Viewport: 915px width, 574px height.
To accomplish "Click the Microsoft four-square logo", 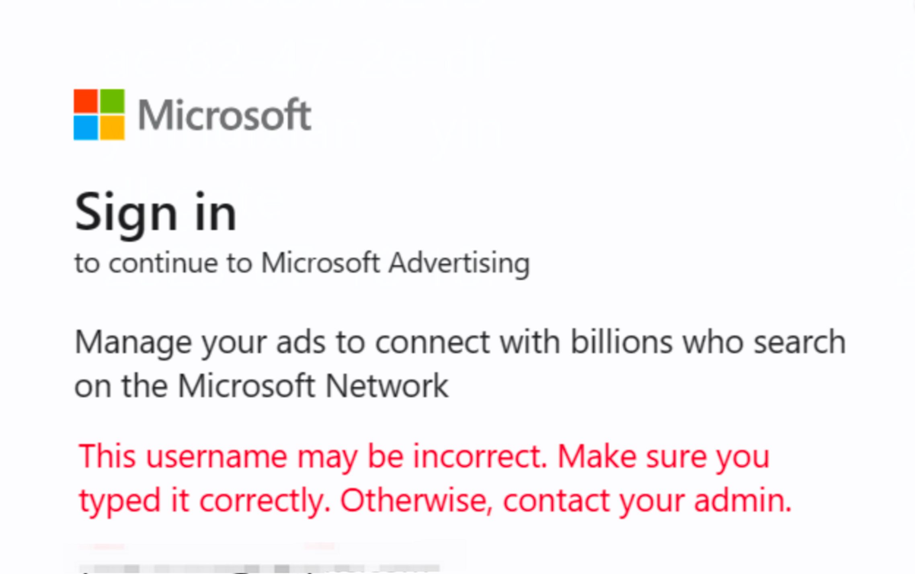I will click(99, 115).
